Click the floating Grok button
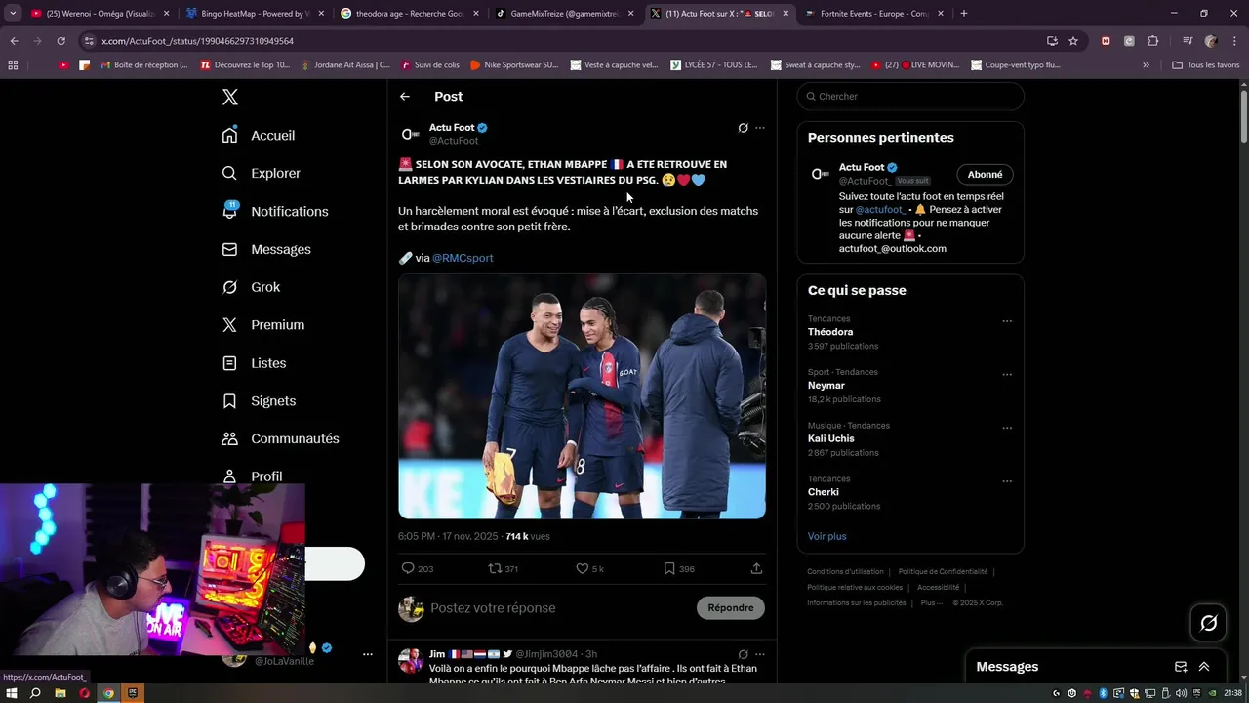The width and height of the screenshot is (1249, 703). click(x=1208, y=623)
